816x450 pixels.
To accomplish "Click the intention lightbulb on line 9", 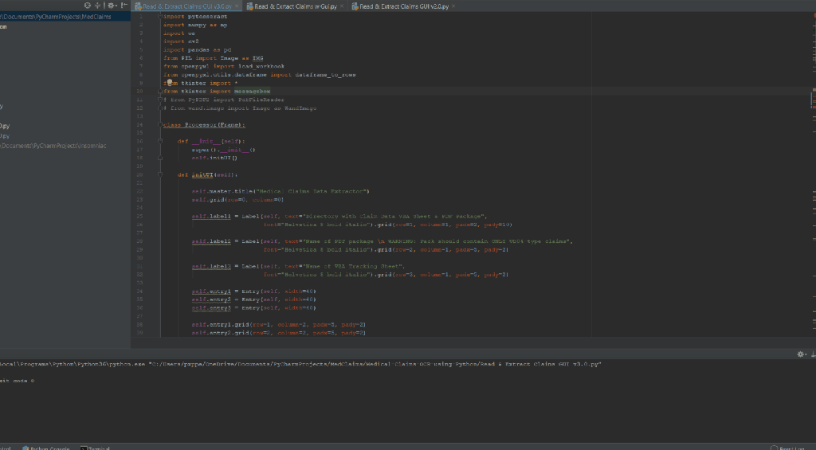I will pos(168,83).
